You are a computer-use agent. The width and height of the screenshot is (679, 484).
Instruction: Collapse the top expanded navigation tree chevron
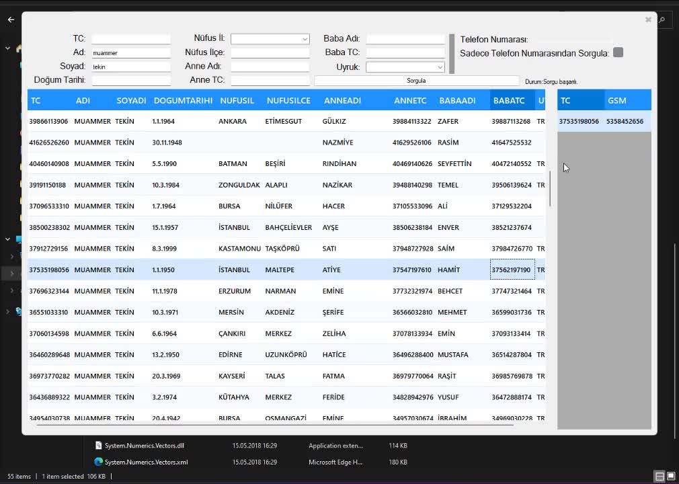8,48
